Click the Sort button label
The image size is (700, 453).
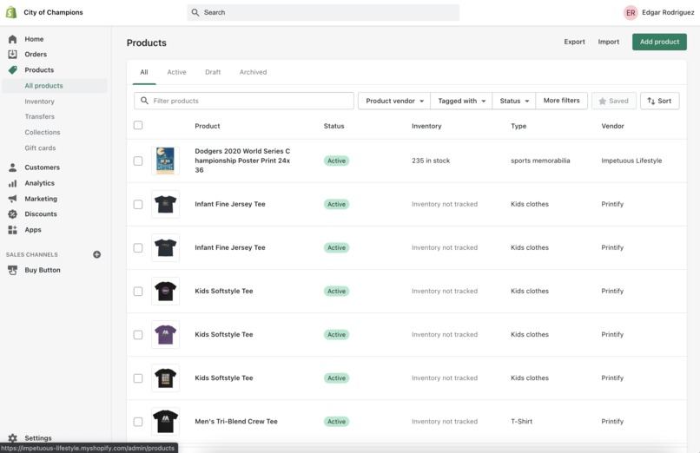(x=664, y=102)
